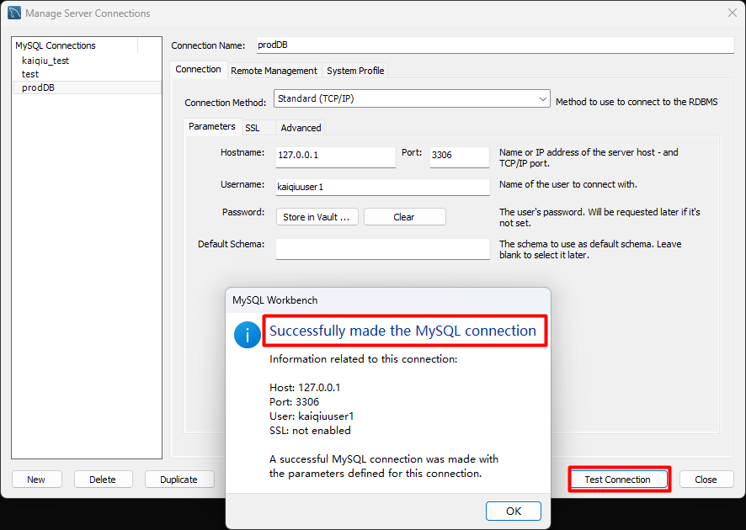Focus the Connection Name field
The image size is (746, 530).
495,45
